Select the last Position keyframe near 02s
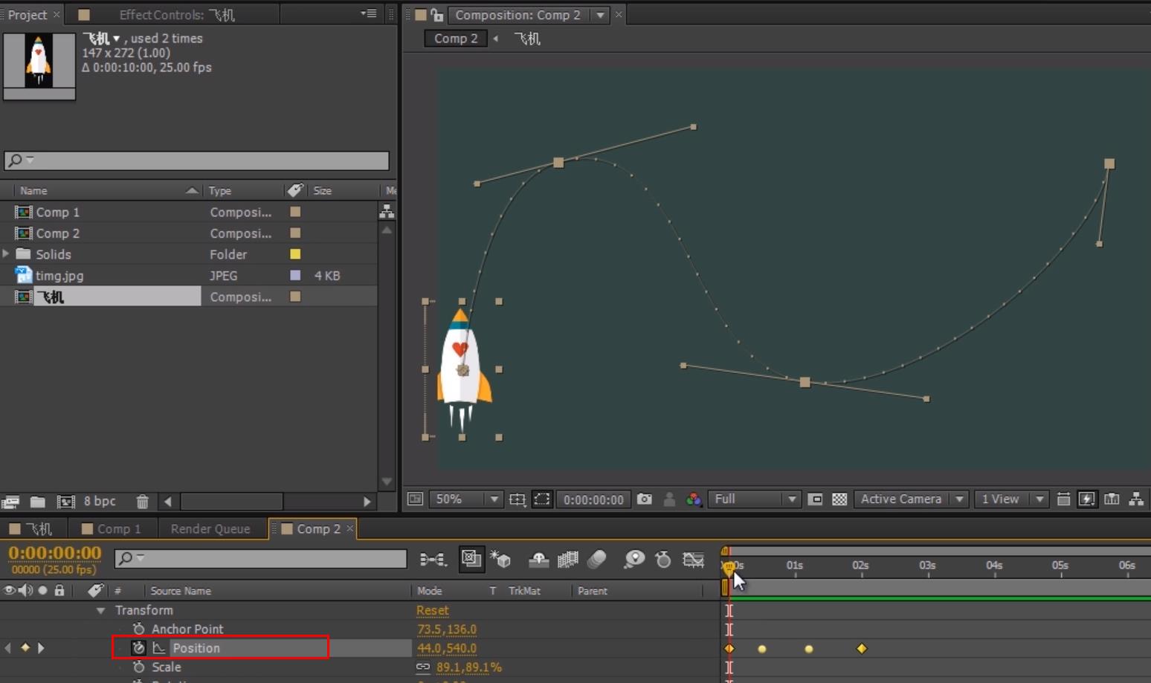Screen dimensions: 1151x683 pos(862,649)
